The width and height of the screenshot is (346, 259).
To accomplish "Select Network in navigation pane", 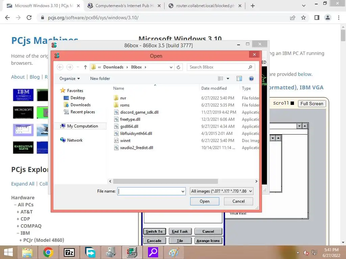I will click(75, 140).
